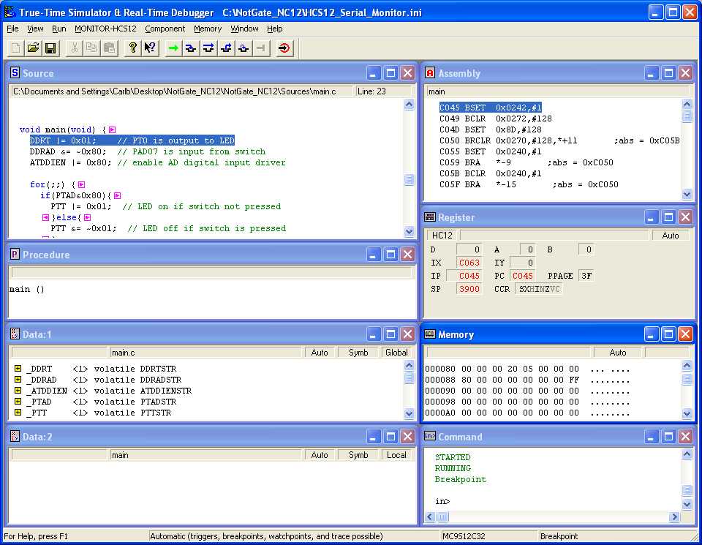Open the Component menu

point(165,29)
